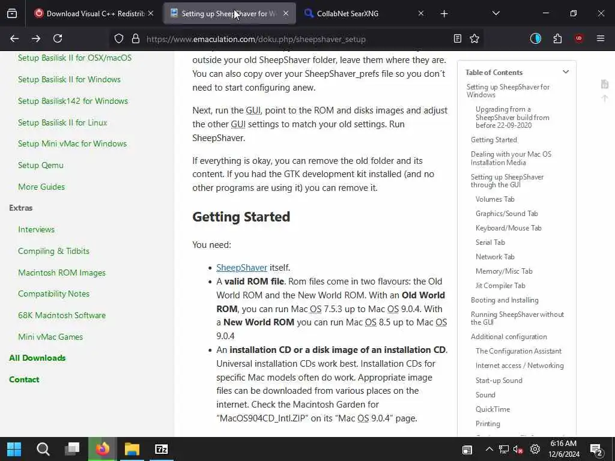The width and height of the screenshot is (615, 461).
Task: Open the Firefox hamburger menu
Action: 601,38
